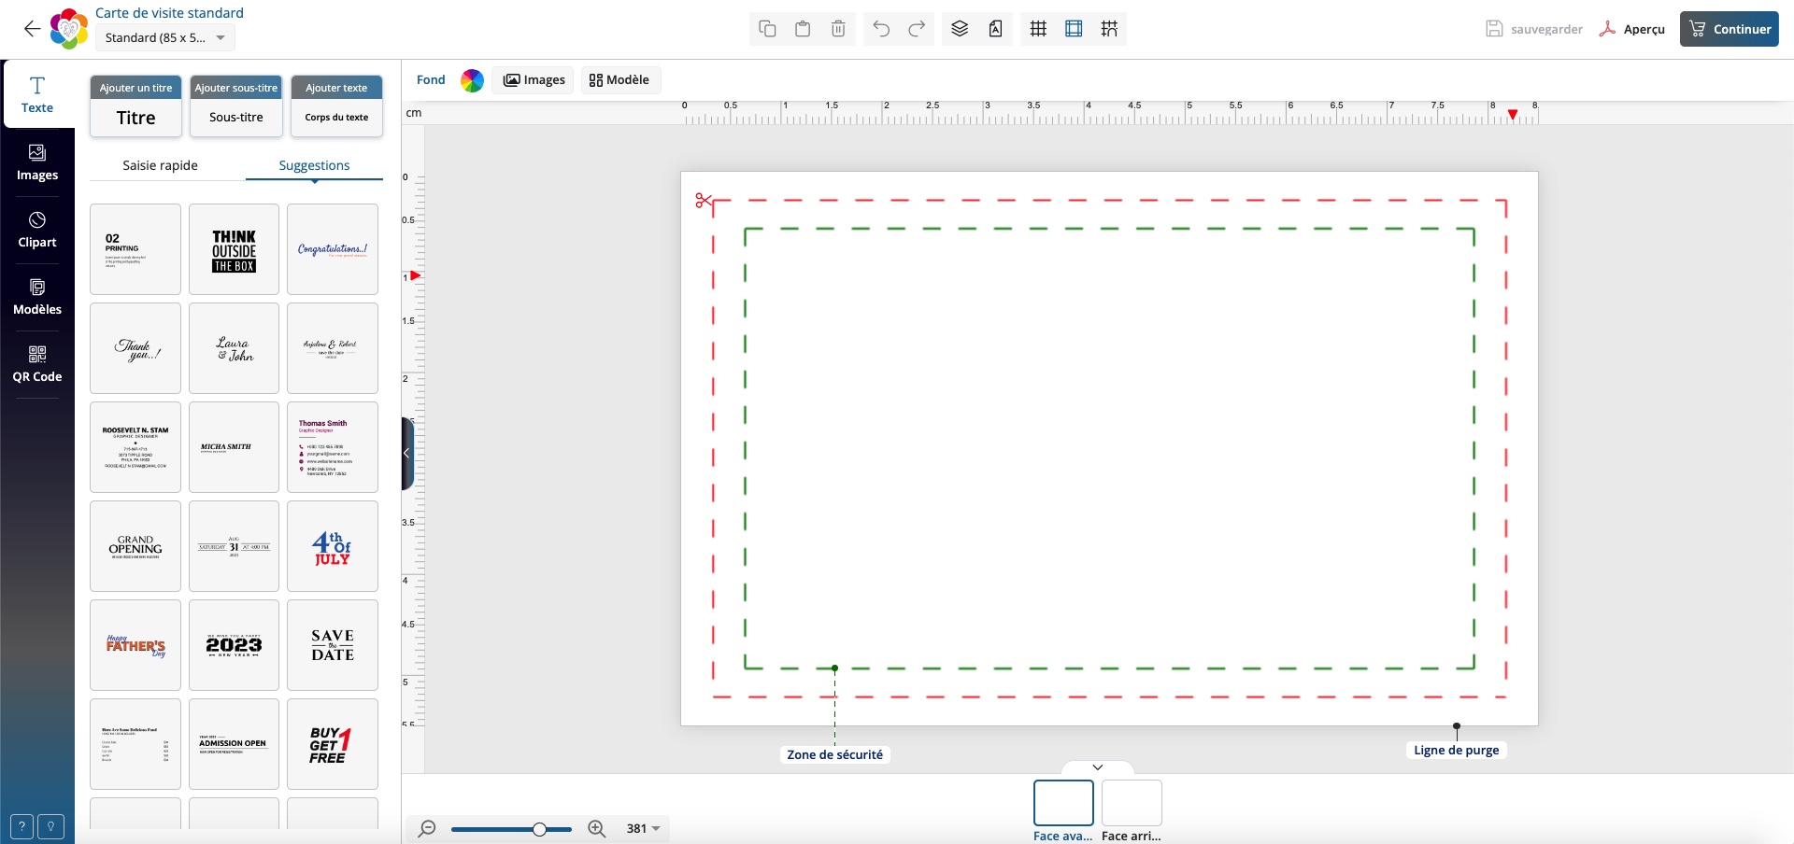Screen dimensions: 1794x844
Task: Click the paste clipboard icon
Action: [803, 29]
